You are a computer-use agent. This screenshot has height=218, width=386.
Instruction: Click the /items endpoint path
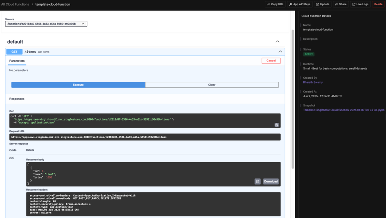click(30, 52)
